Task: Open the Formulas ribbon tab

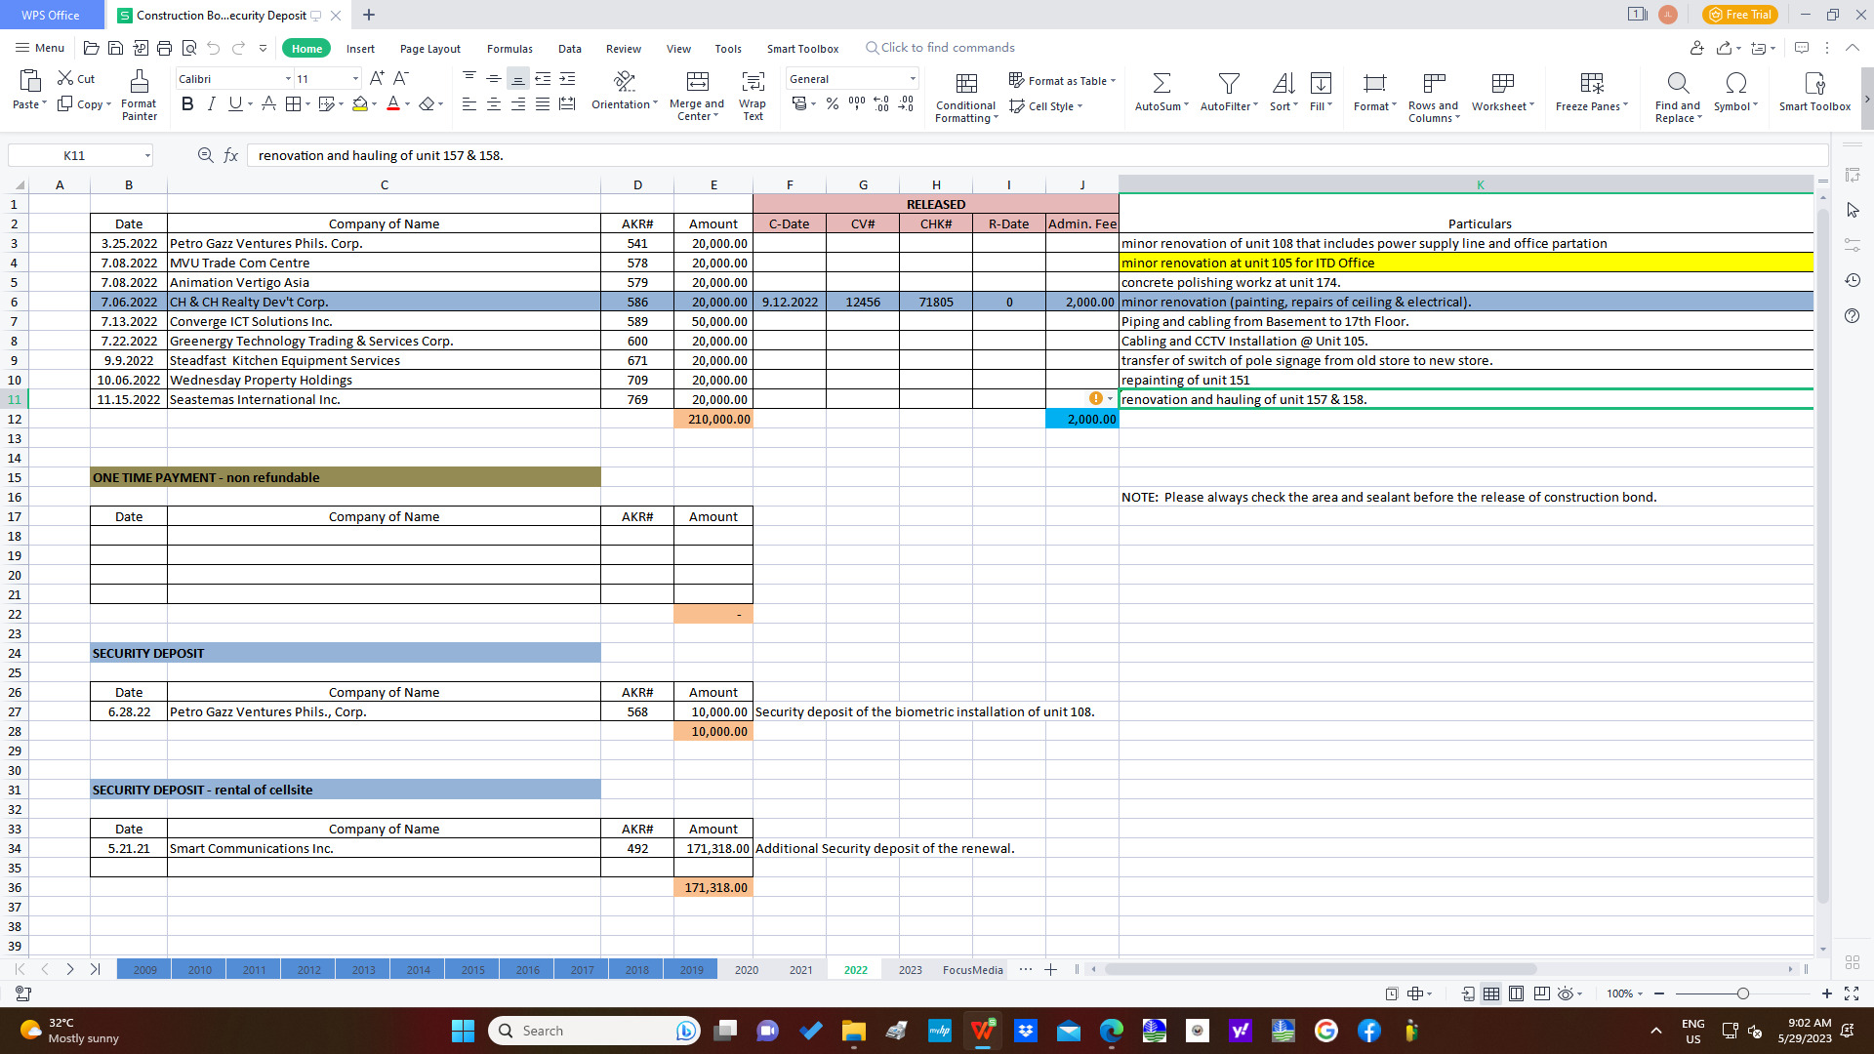Action: pyautogui.click(x=509, y=49)
